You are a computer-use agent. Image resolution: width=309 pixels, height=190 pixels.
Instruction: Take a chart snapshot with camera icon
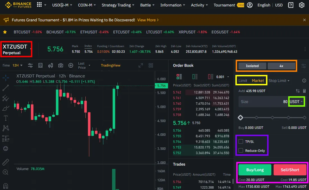(x=60, y=65)
